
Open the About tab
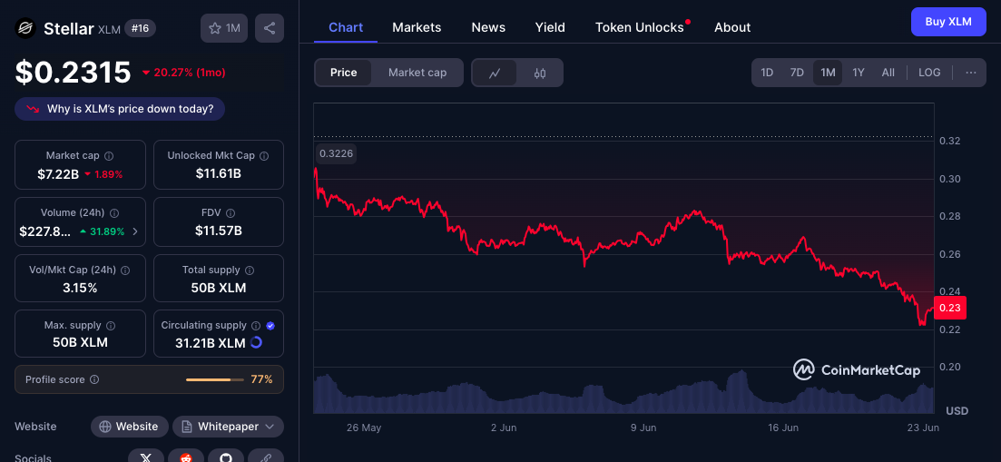[732, 27]
